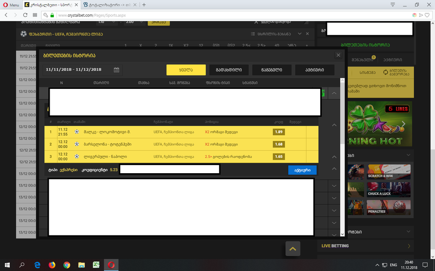
Task: Bookmark page with heart icon
Action: coord(427,15)
